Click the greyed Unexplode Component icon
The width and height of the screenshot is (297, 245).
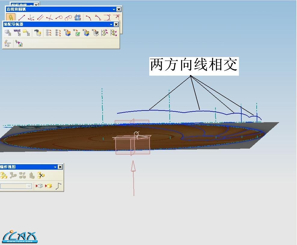[x=32, y=175]
